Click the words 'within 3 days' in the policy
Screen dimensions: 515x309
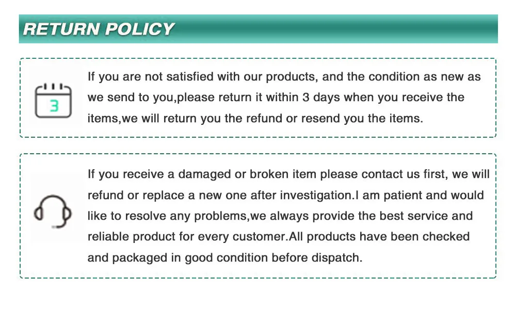303,97
